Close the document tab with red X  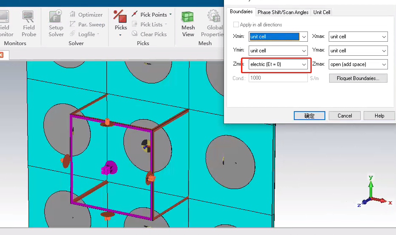(1, 55)
